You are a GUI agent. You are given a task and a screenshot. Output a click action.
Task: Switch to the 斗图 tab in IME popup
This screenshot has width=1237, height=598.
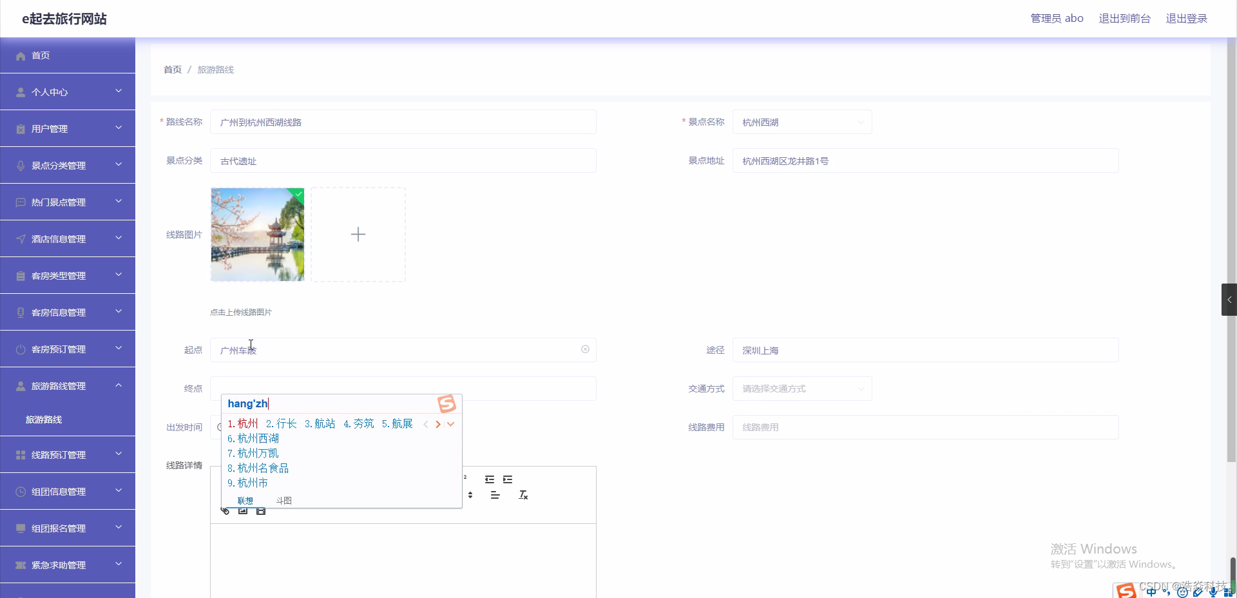(x=284, y=501)
